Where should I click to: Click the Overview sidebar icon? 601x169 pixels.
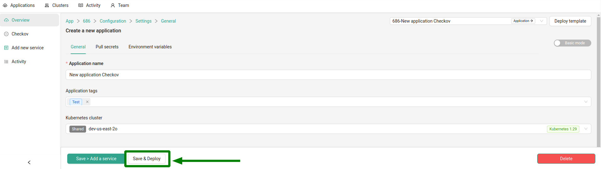tap(6, 20)
